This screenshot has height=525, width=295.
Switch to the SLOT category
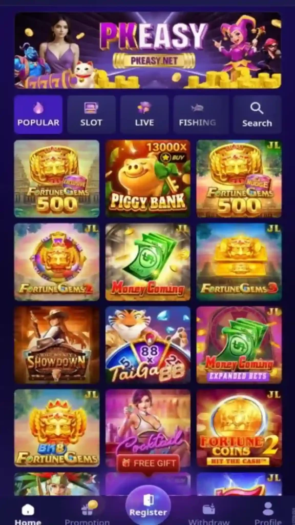tap(91, 114)
